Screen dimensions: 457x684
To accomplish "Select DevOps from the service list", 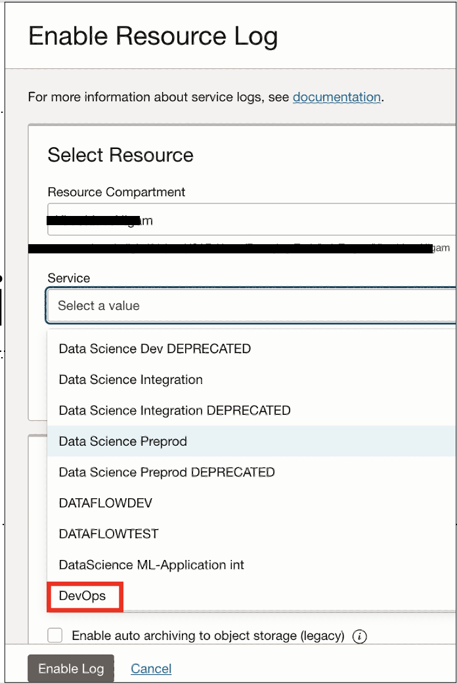I will point(83,596).
